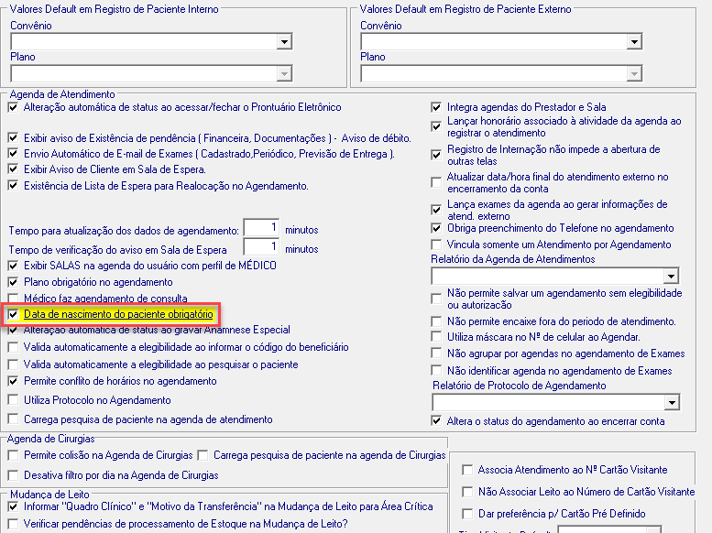Open Plano dropdown for Paciente Interno

pos(284,73)
